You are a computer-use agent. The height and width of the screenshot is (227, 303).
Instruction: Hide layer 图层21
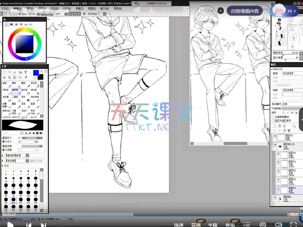click(278, 180)
